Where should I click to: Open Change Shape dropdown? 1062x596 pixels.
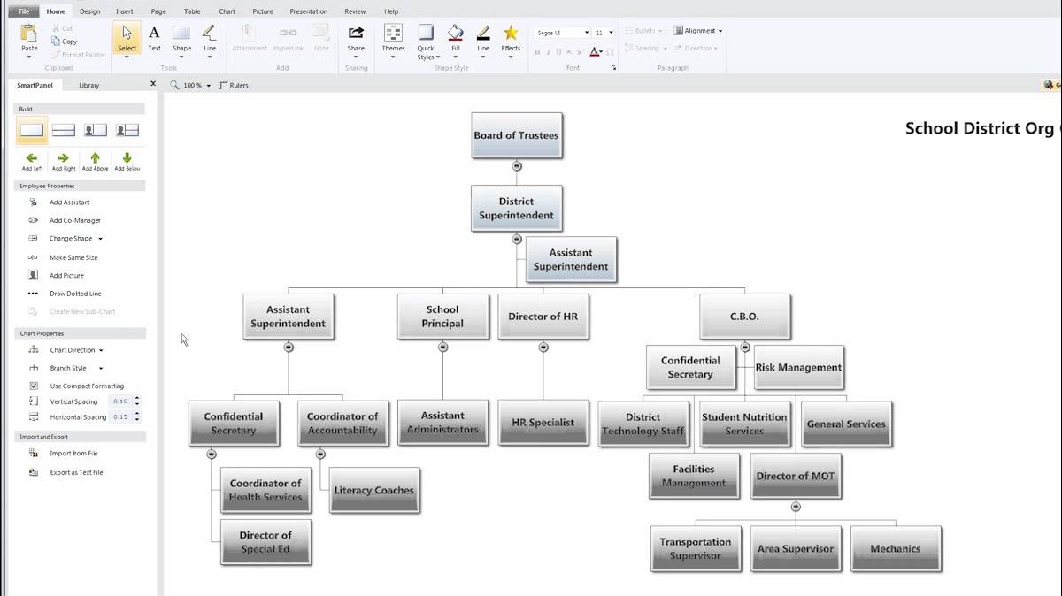[x=100, y=239]
